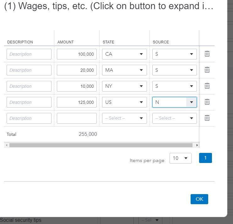The image size is (233, 224).
Task: Click the empty amount field in last row
Action: click(x=77, y=118)
